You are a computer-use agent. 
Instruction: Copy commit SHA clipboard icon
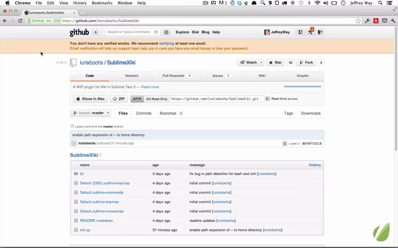click(285, 144)
